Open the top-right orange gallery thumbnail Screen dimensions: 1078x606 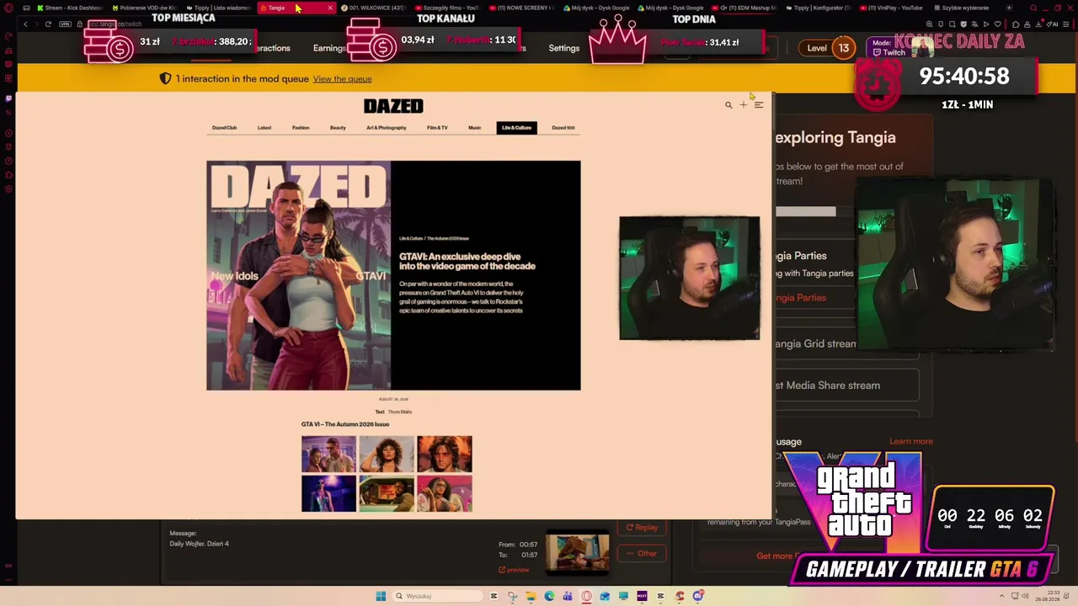(x=445, y=454)
